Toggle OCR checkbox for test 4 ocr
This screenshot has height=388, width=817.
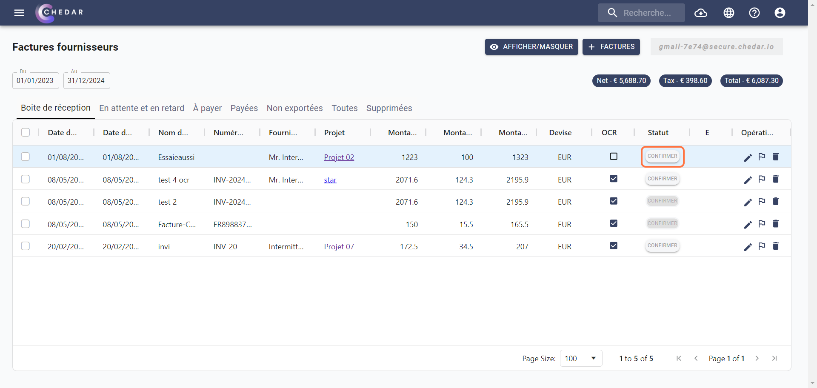[x=614, y=179]
